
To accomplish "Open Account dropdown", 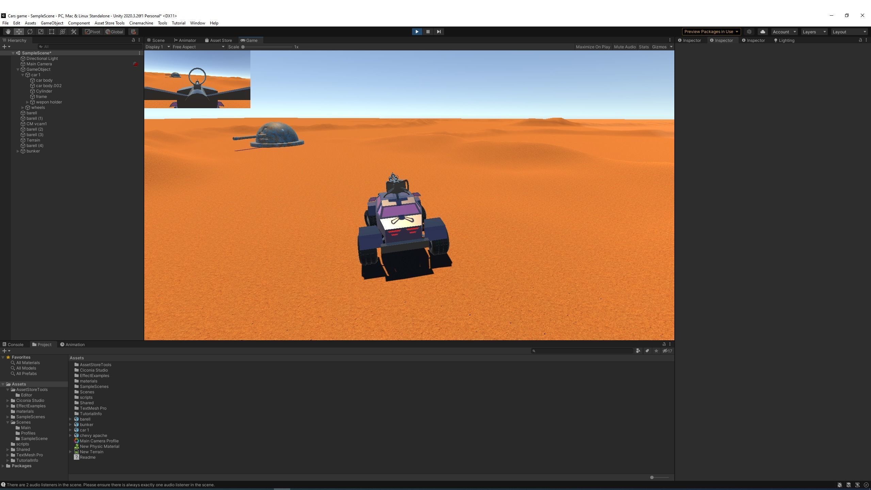I will 784,32.
